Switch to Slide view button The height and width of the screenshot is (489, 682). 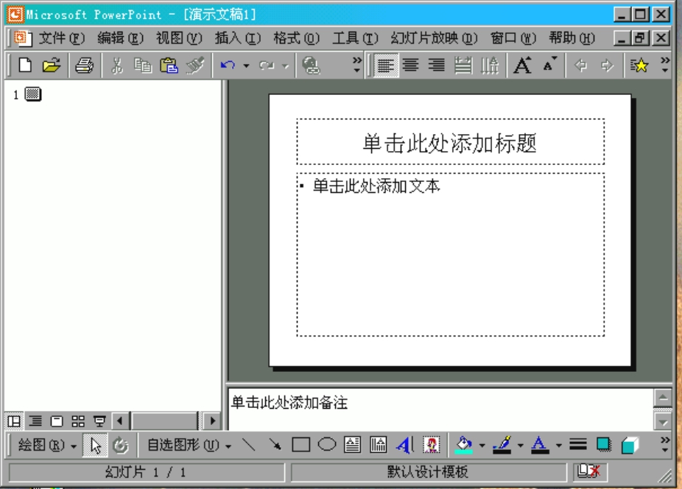point(57,421)
